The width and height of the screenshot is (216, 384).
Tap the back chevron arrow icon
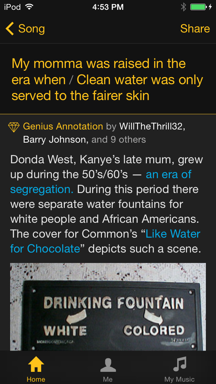[10, 29]
